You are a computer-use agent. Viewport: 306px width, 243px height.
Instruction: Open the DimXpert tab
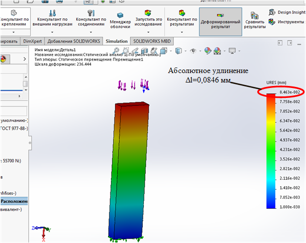(x=33, y=41)
